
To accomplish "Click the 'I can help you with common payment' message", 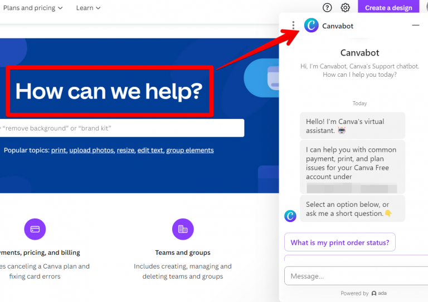I will point(352,167).
